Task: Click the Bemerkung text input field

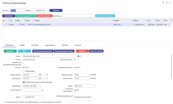Action: 78,16
